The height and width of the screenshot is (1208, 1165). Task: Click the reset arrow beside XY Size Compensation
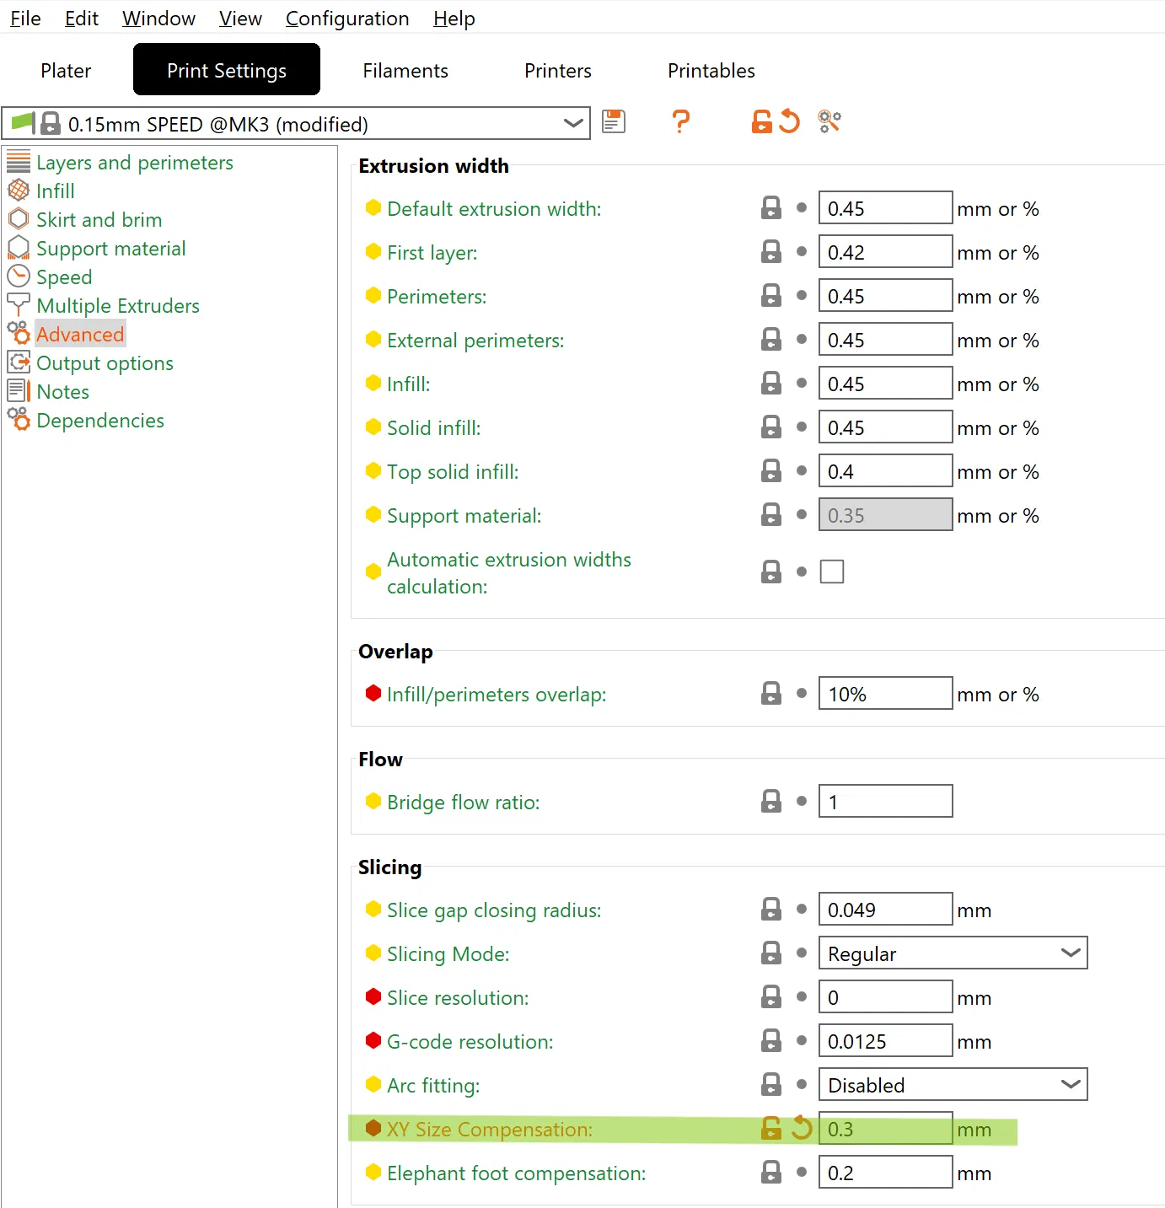coord(802,1128)
